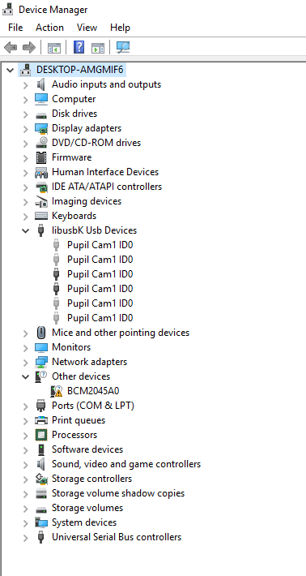Collapse the libusbK Usb Devices chevron

[x=25, y=230]
